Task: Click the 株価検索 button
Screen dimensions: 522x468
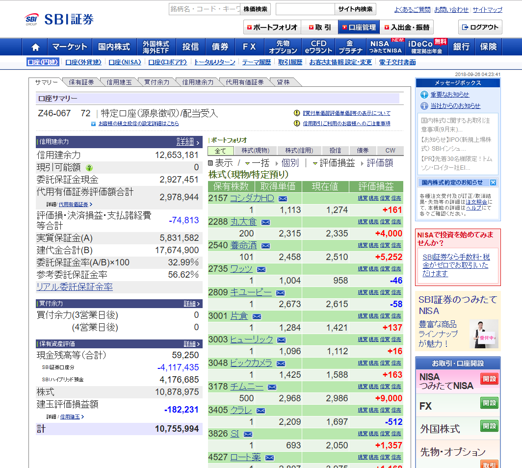Action: [x=255, y=9]
